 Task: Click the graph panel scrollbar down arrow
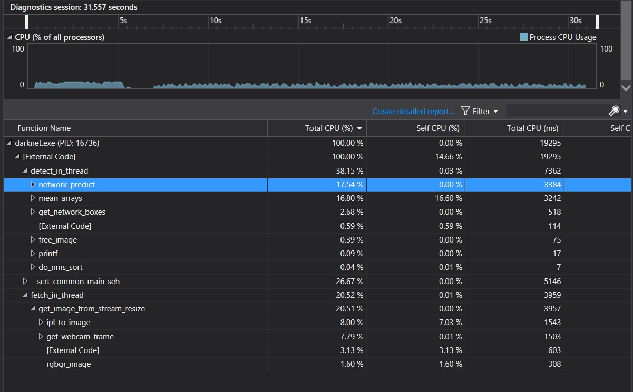click(626, 88)
